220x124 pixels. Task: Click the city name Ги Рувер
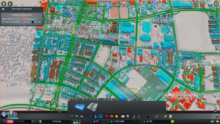click(57, 121)
